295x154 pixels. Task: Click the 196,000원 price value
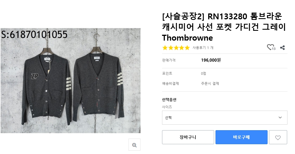211,60
